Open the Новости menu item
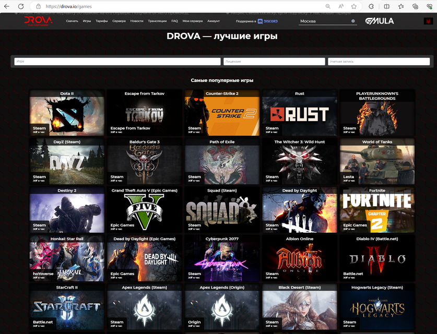The height and width of the screenshot is (334, 437). (137, 21)
